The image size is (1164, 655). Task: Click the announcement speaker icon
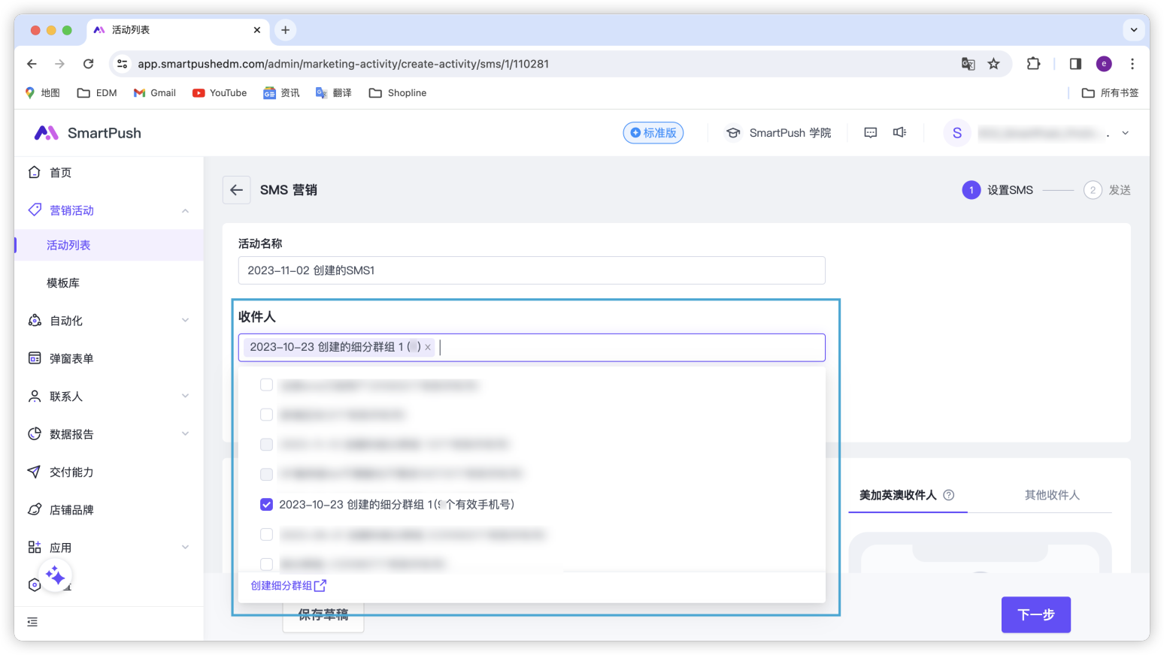pos(899,133)
